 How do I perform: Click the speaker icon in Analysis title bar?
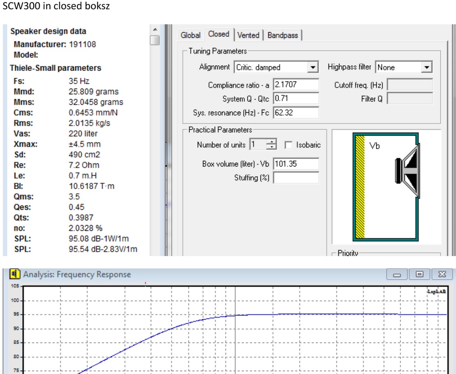15,274
